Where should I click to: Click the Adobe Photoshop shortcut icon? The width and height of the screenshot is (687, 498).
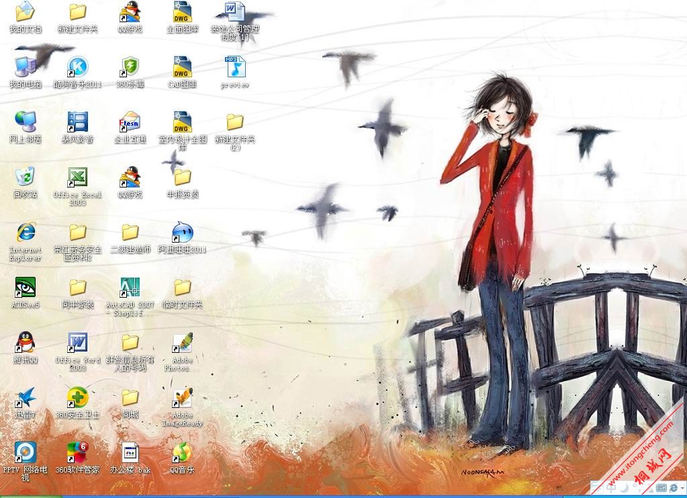[182, 343]
